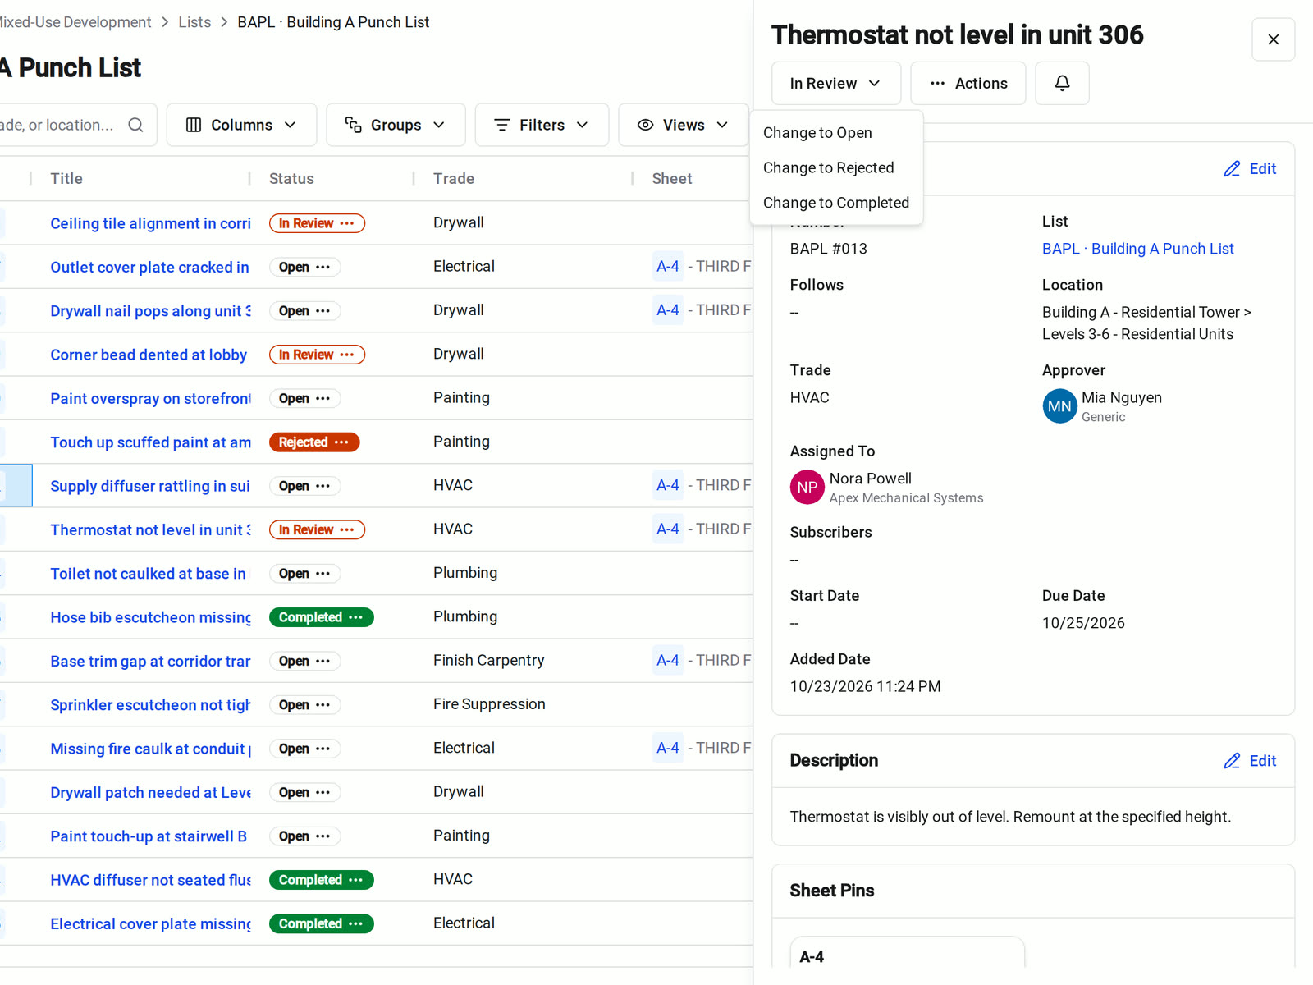Select Change to Completed
Viewport: 1313px width, 985px height.
(836, 203)
